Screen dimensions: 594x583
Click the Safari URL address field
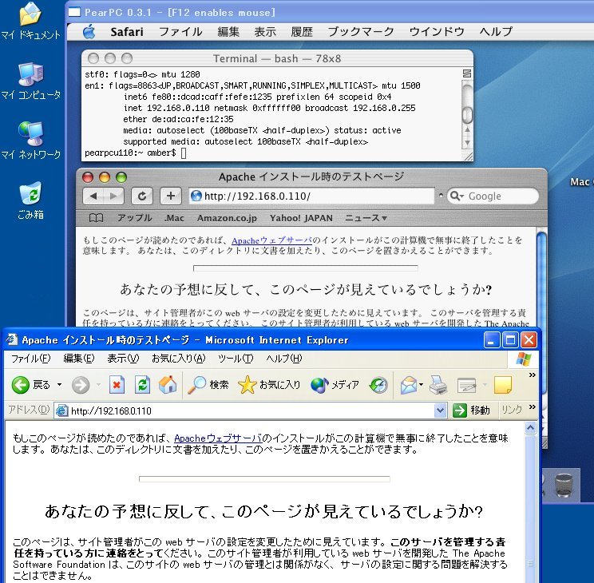[311, 196]
